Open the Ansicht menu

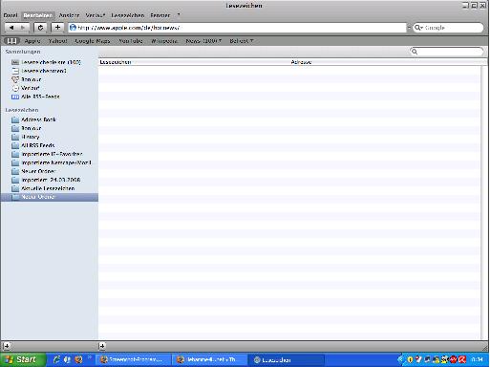(69, 15)
